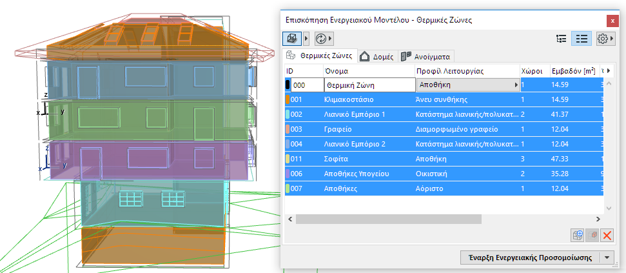Click the Θερμική Ζώνη name input field

(369, 85)
